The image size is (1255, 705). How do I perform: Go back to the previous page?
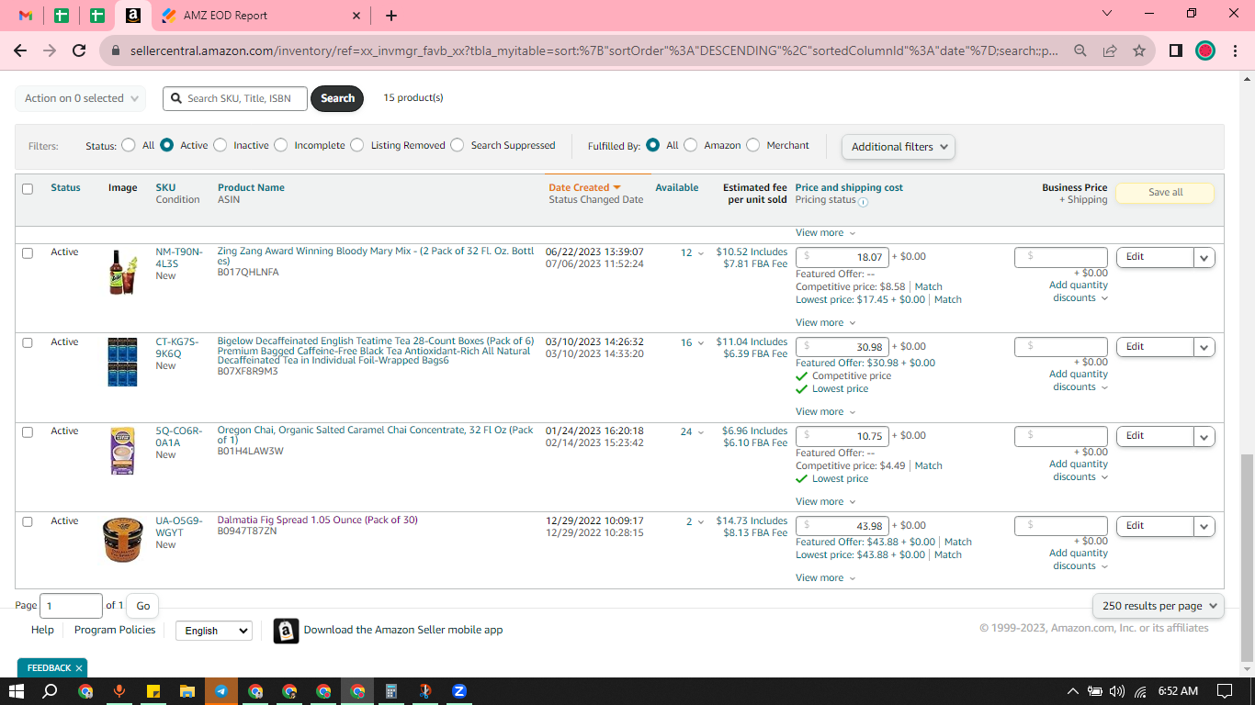(x=20, y=50)
